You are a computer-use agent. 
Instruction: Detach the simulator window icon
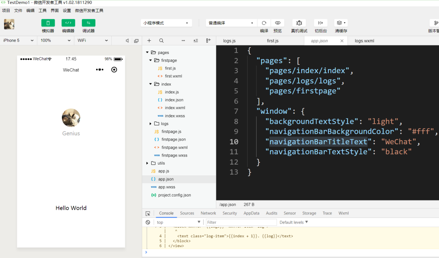(x=136, y=41)
